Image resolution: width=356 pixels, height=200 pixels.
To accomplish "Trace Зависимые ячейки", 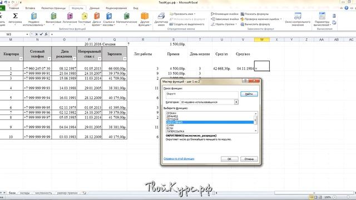I will click(x=225, y=19).
